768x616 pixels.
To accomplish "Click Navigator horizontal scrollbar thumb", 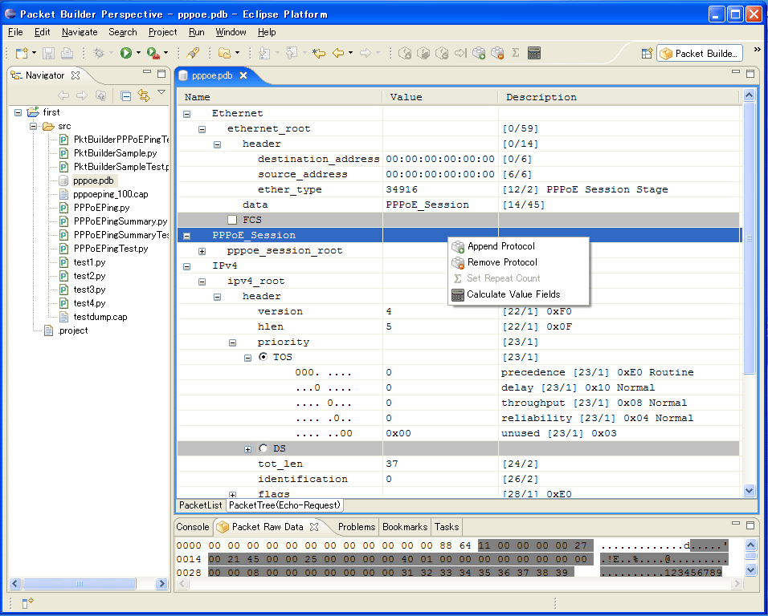I will point(80,583).
